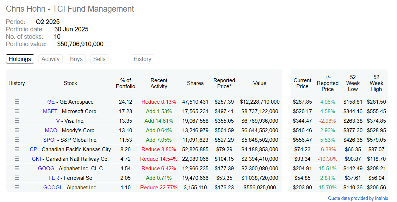Viewport: 397px width, 202px height.
Task: Click the portfolio date 30 Jun 2025
Action: (x=71, y=29)
